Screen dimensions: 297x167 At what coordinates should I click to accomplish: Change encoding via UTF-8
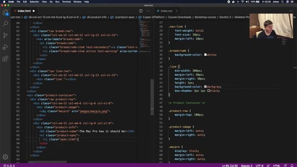[259, 166]
